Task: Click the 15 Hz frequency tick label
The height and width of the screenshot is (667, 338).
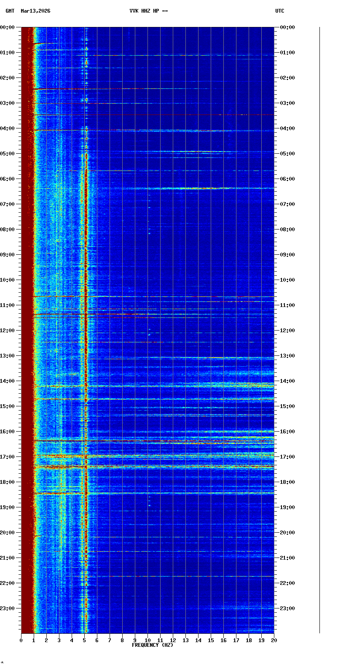Action: click(x=211, y=640)
